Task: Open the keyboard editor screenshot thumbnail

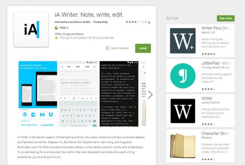Action: pos(78,94)
